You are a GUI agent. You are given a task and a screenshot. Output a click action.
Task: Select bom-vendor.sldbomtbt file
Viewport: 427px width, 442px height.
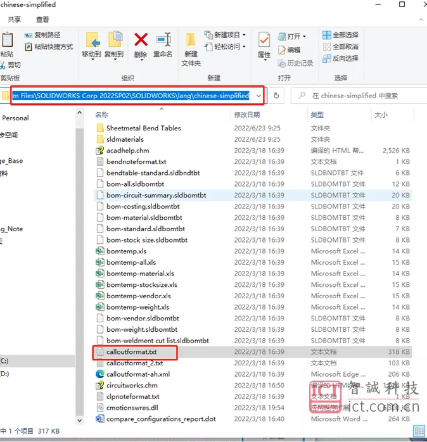coord(143,319)
